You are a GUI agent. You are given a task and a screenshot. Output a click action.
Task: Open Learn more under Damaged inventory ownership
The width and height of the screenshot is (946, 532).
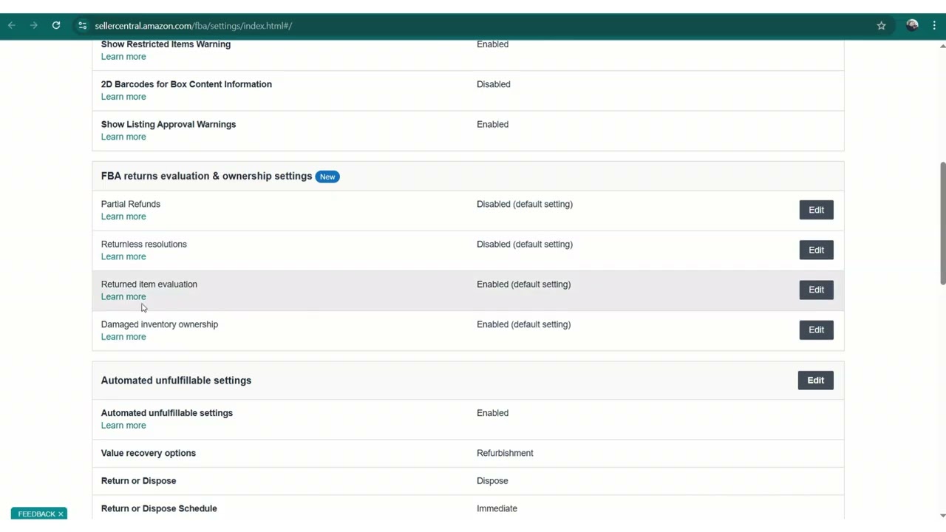(x=123, y=337)
